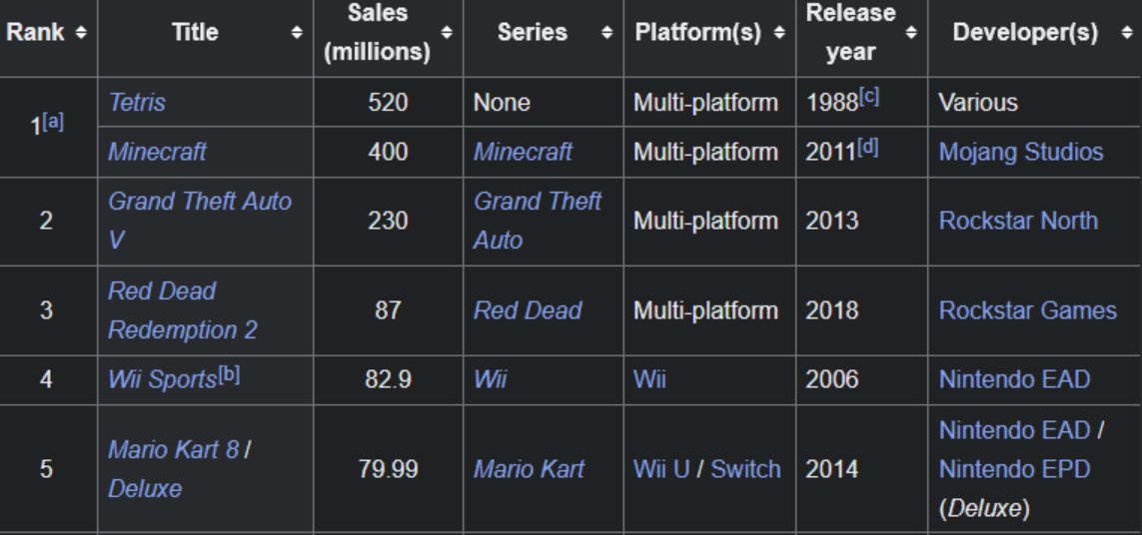Image resolution: width=1142 pixels, height=535 pixels.
Task: Sort by Sales (millions) arrow icon
Action: pyautogui.click(x=447, y=33)
